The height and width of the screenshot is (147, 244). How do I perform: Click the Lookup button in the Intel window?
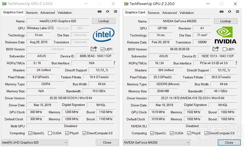(104, 21)
